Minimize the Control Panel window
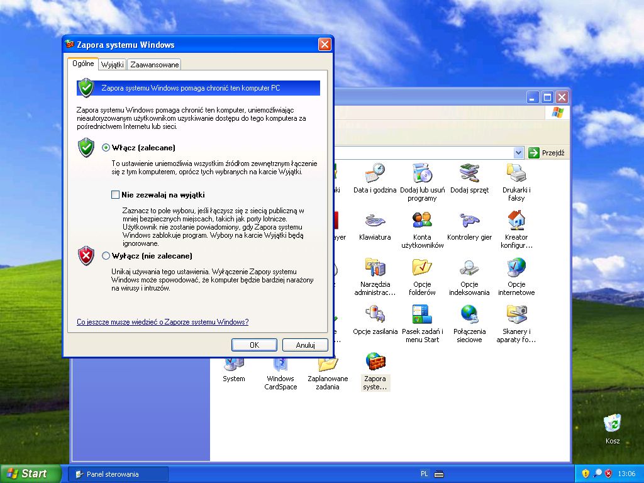 [533, 97]
